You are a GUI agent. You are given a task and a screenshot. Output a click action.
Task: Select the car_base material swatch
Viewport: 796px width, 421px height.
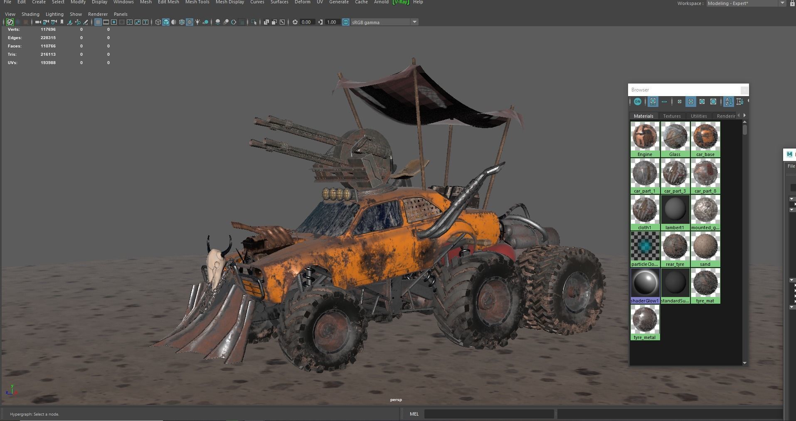pos(705,139)
